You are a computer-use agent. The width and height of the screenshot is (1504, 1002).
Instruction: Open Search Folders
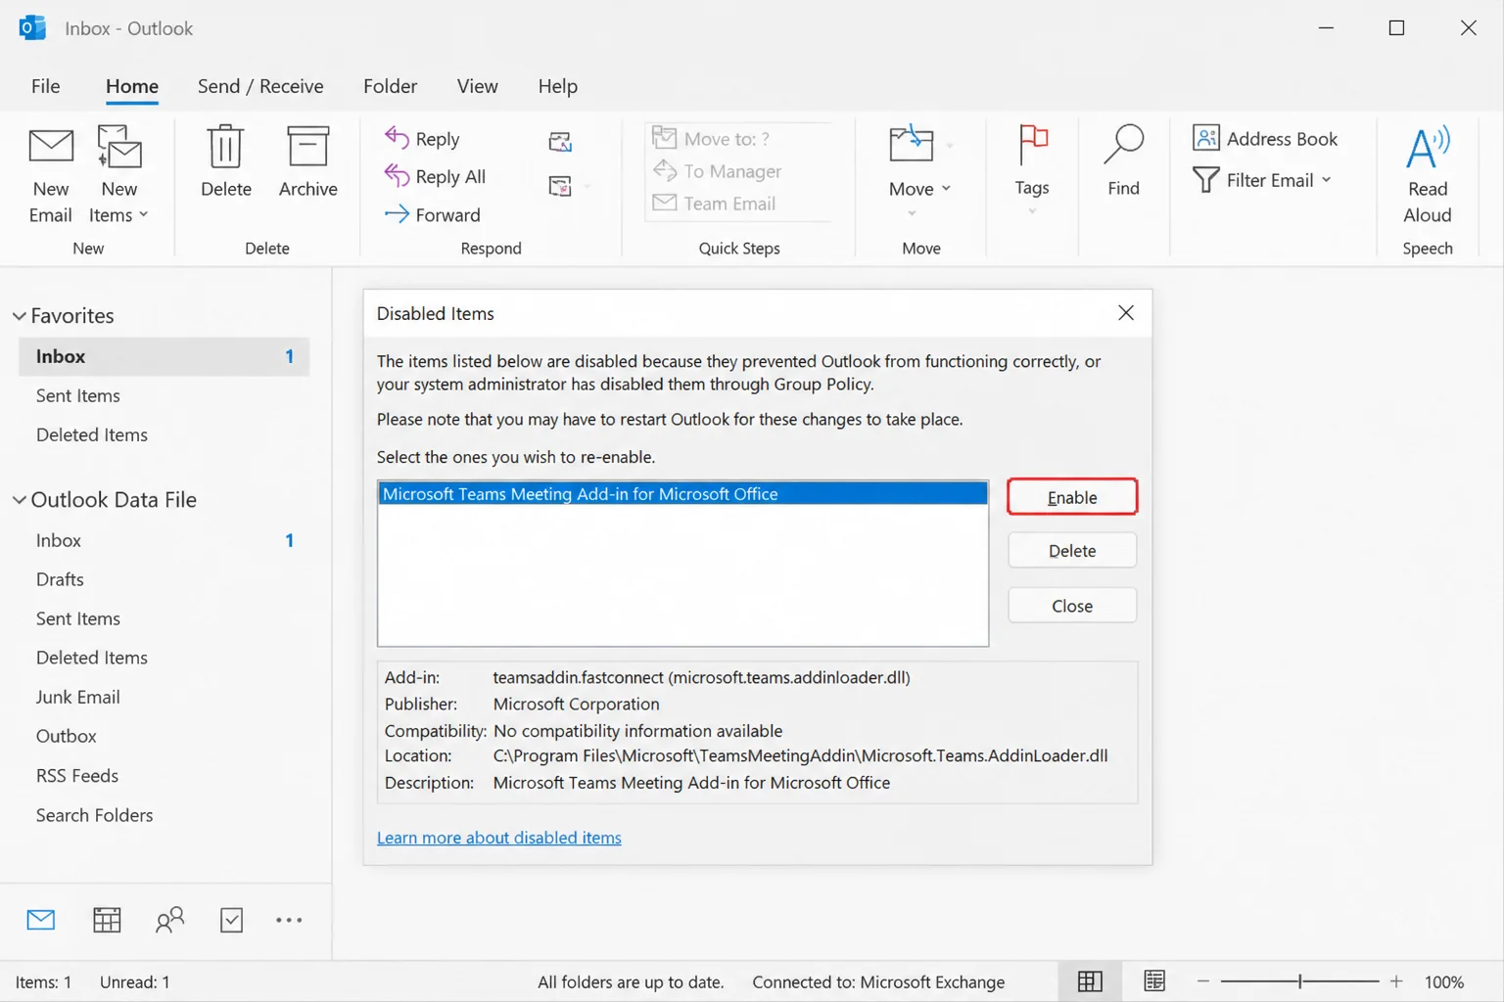click(x=94, y=815)
